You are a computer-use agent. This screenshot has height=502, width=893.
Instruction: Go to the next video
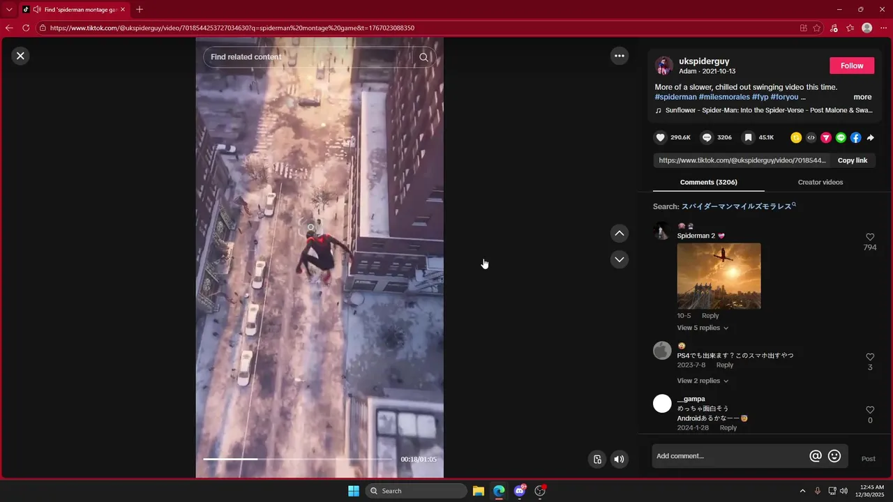coord(620,259)
